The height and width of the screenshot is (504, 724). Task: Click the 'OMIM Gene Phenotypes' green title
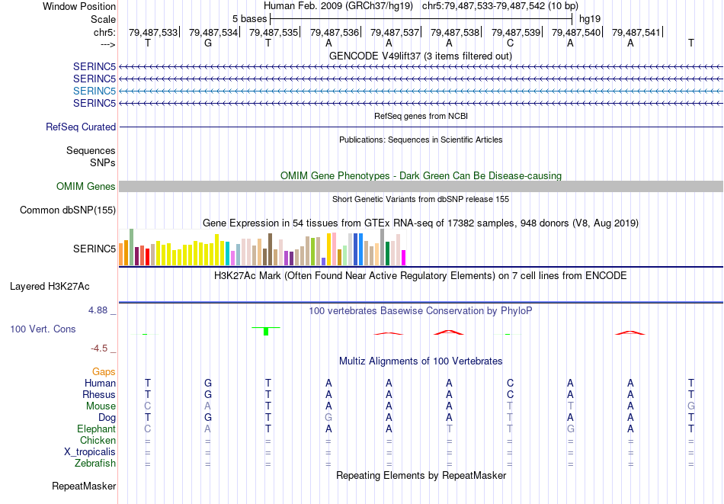pos(421,175)
